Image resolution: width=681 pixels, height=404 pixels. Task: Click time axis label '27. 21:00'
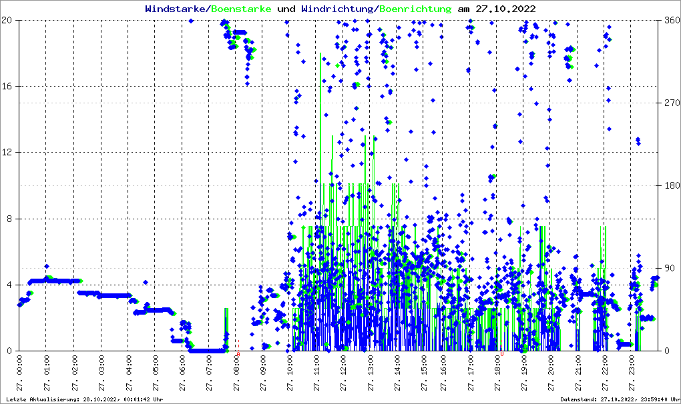tap(578, 373)
